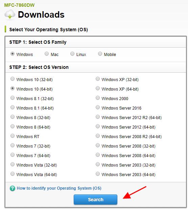Image resolution: width=188 pixels, height=209 pixels.
Task: Click the blue Search button
Action: pos(96,199)
